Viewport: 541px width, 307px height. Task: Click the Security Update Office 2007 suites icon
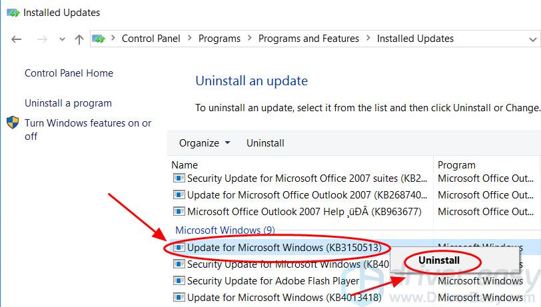coord(179,178)
